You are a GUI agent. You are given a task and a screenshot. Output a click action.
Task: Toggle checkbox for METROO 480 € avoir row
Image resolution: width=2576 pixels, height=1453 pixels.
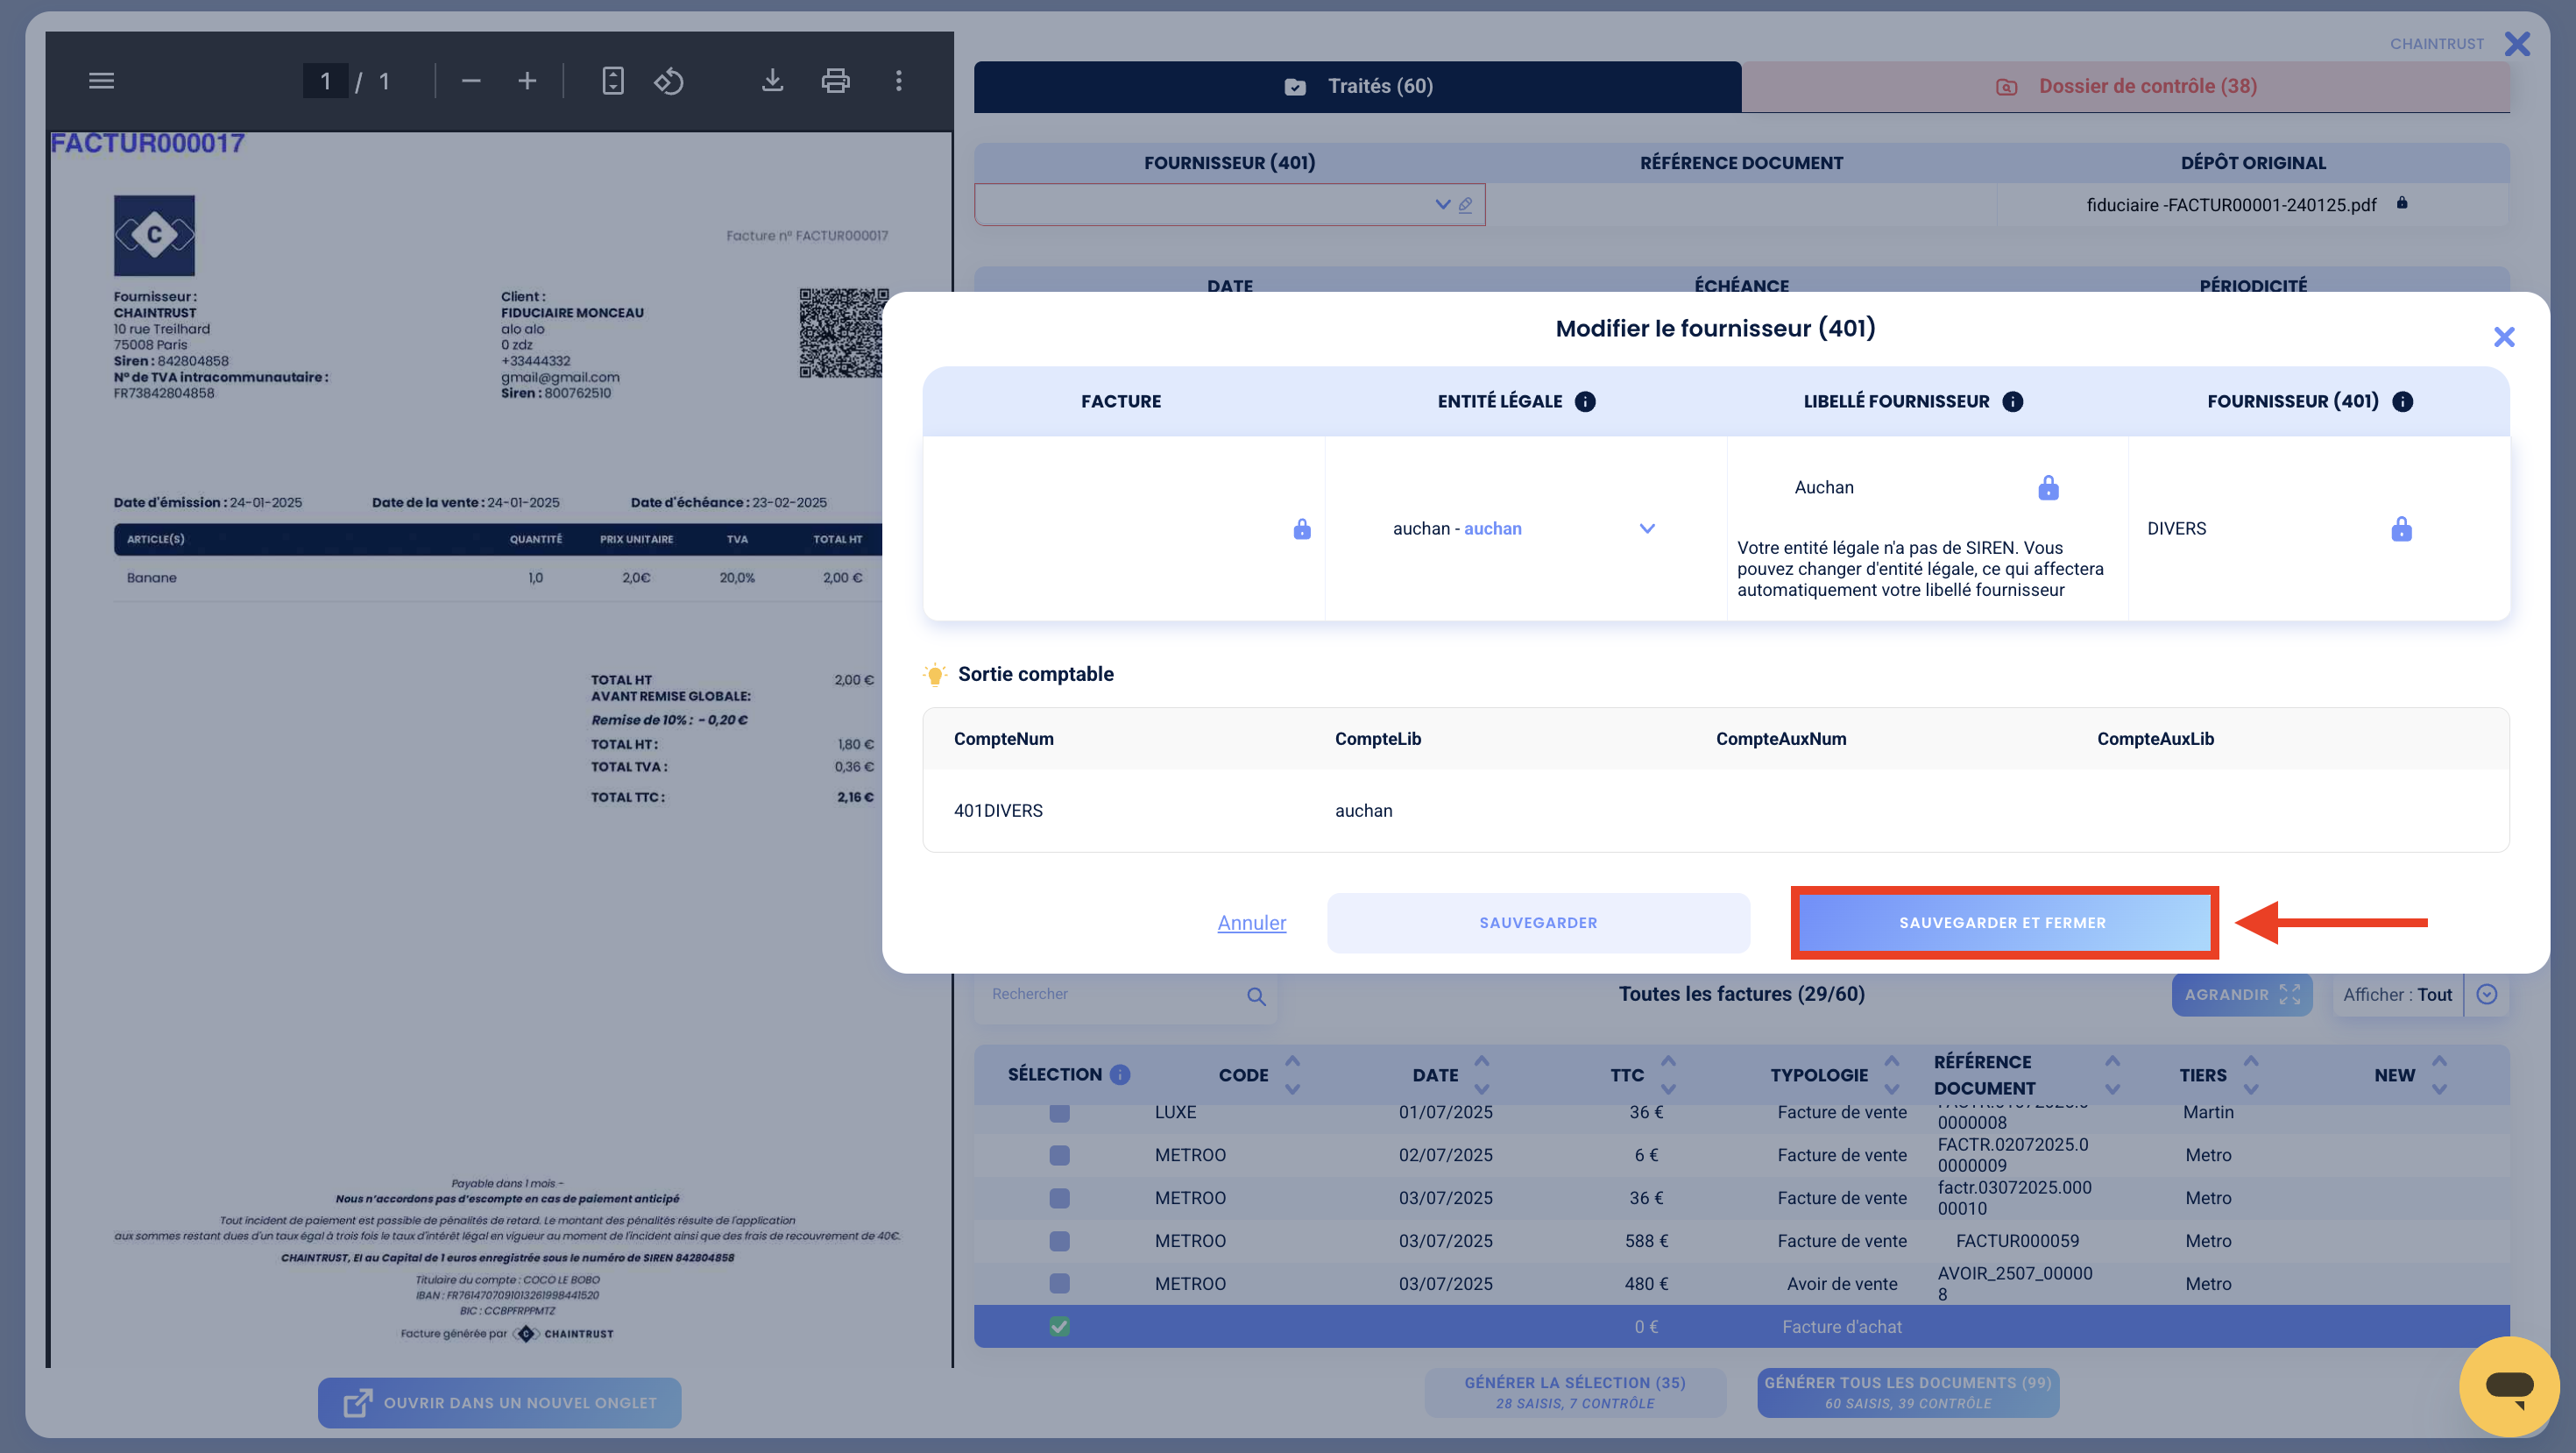coord(1059,1284)
